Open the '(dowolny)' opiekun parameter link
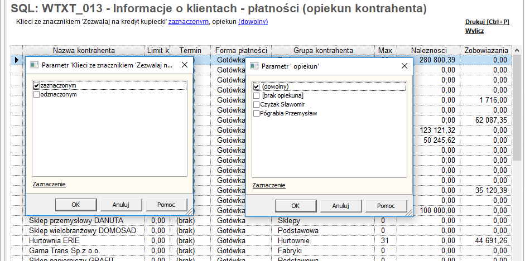This screenshot has height=261, width=525. (253, 22)
